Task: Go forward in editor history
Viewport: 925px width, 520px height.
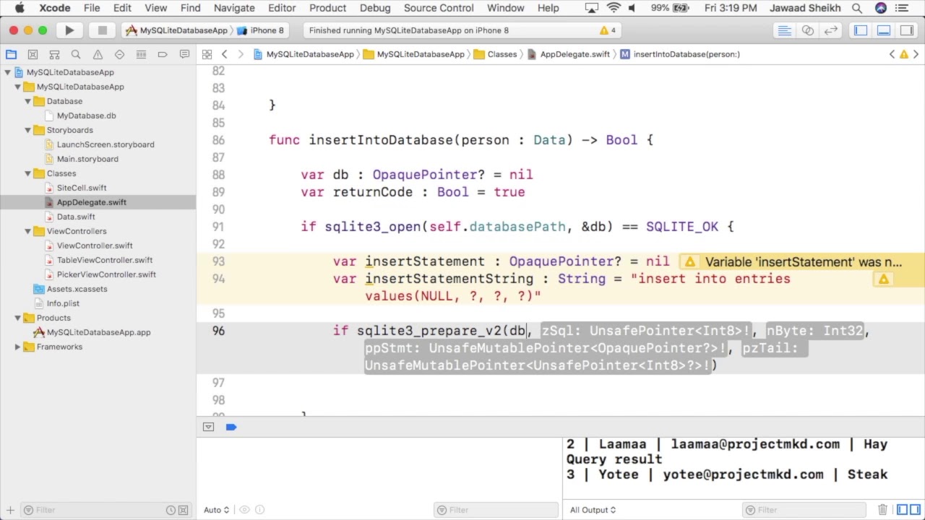Action: pyautogui.click(x=241, y=54)
